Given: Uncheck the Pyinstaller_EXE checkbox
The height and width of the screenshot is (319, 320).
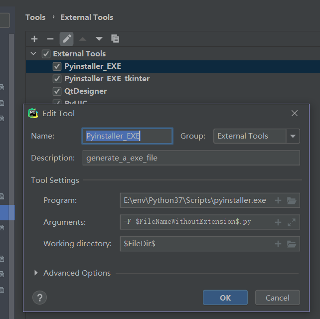Looking at the screenshot, I should tap(57, 66).
